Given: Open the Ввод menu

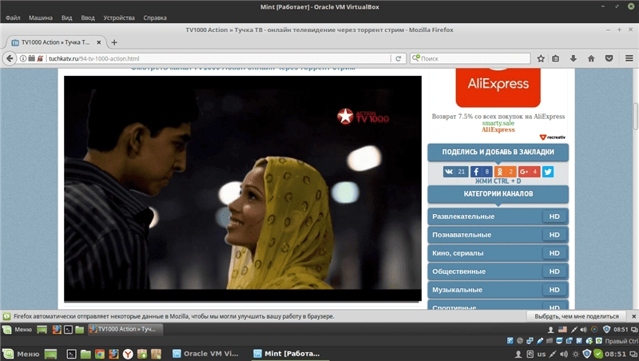Looking at the screenshot, I should click(88, 18).
